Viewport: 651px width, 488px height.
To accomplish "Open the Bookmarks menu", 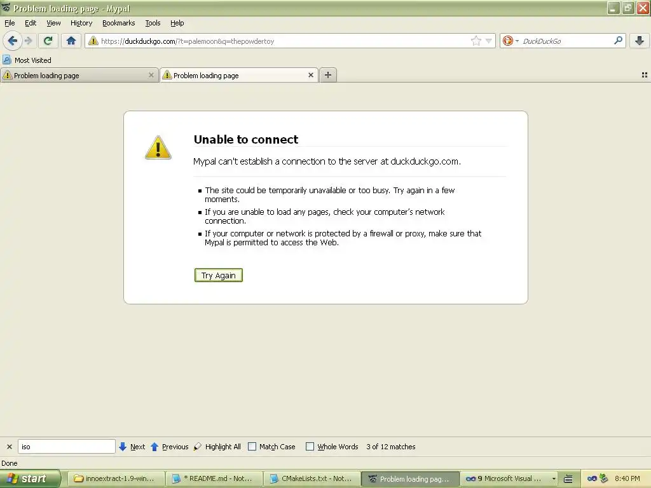I will 119,24.
